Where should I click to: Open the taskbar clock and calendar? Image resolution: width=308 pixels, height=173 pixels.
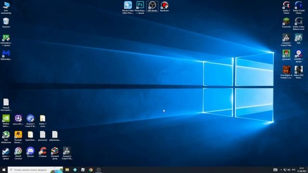(302, 170)
